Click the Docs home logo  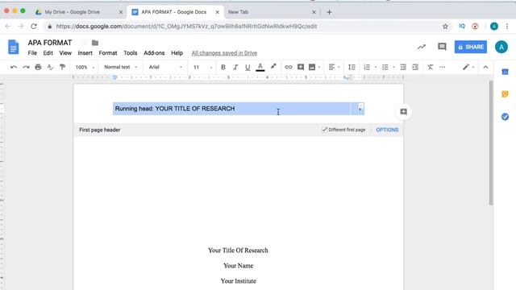tap(14, 47)
